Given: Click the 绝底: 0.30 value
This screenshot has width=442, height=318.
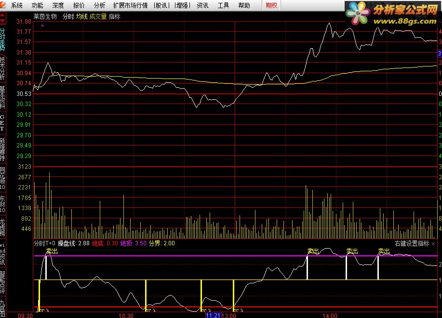Looking at the screenshot, I should [x=105, y=243].
